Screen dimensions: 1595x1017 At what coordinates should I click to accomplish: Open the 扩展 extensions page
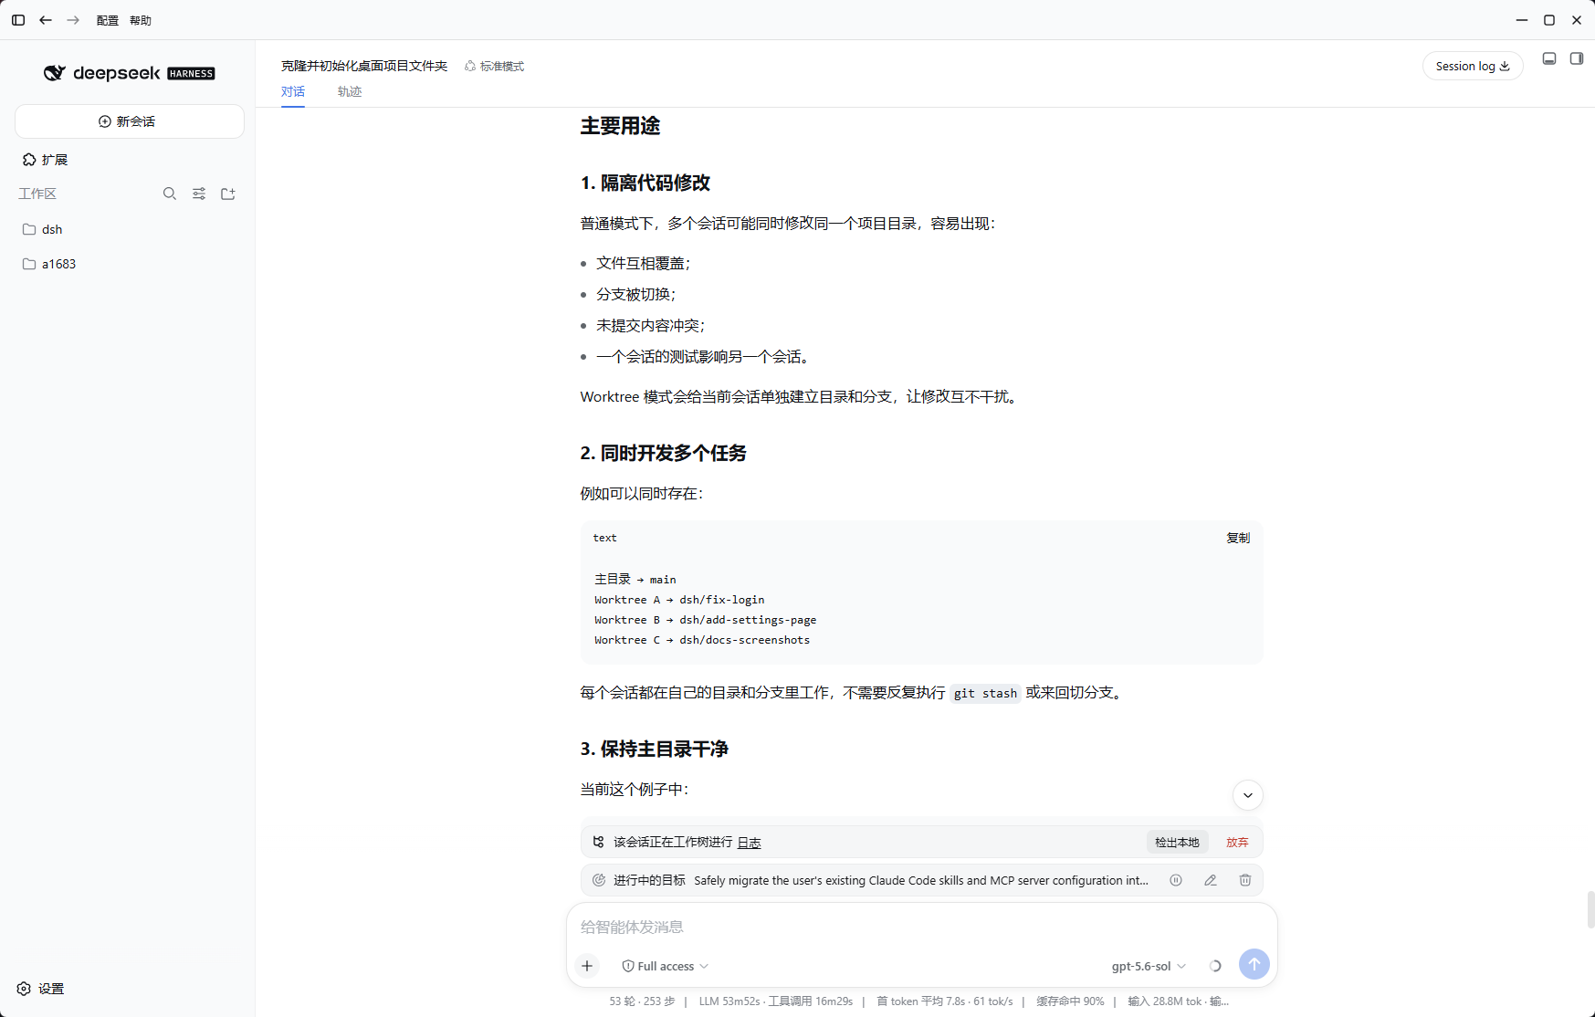[46, 160]
